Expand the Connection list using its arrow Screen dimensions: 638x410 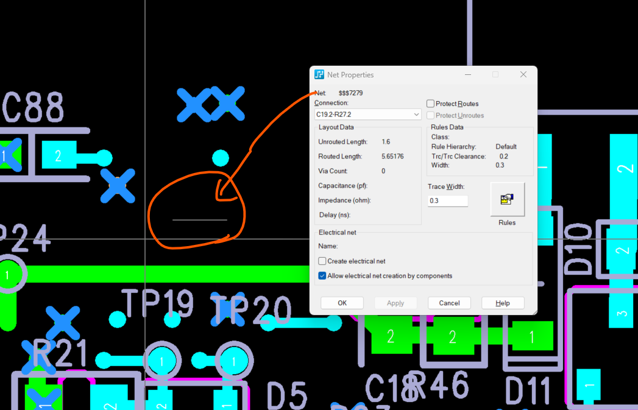coord(416,115)
